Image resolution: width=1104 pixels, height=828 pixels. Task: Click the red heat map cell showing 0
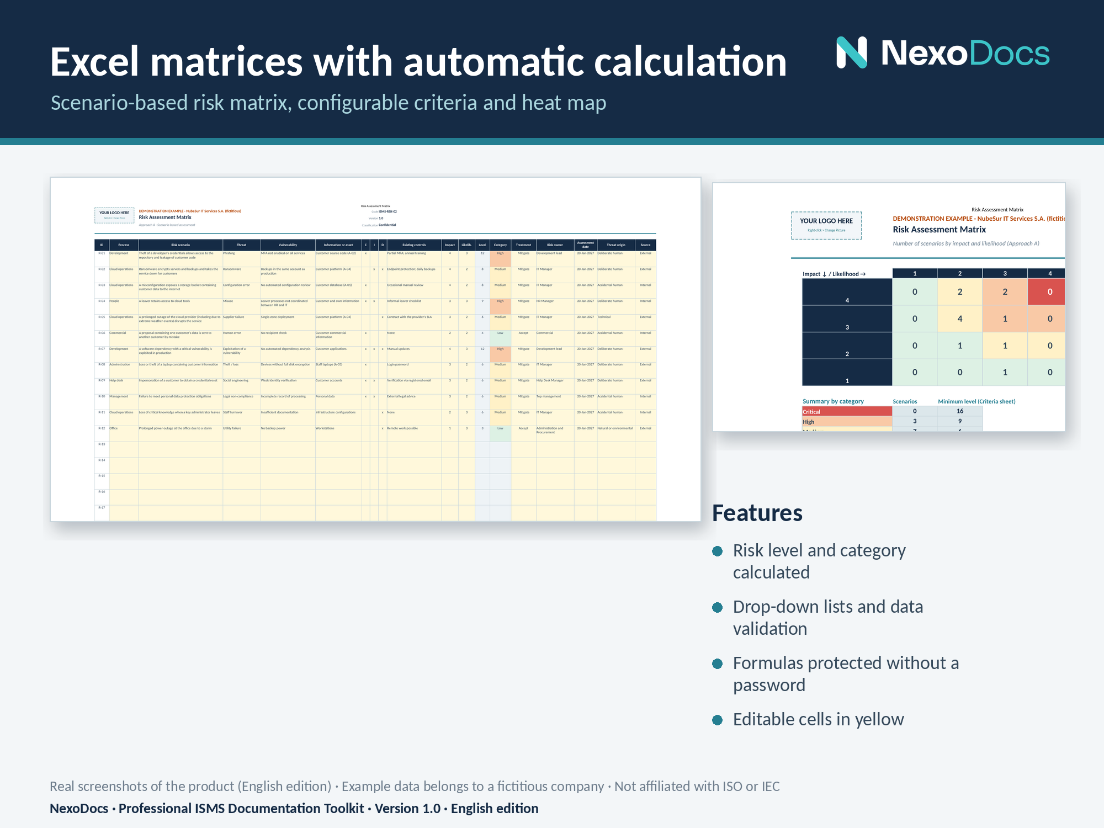[x=1046, y=291]
